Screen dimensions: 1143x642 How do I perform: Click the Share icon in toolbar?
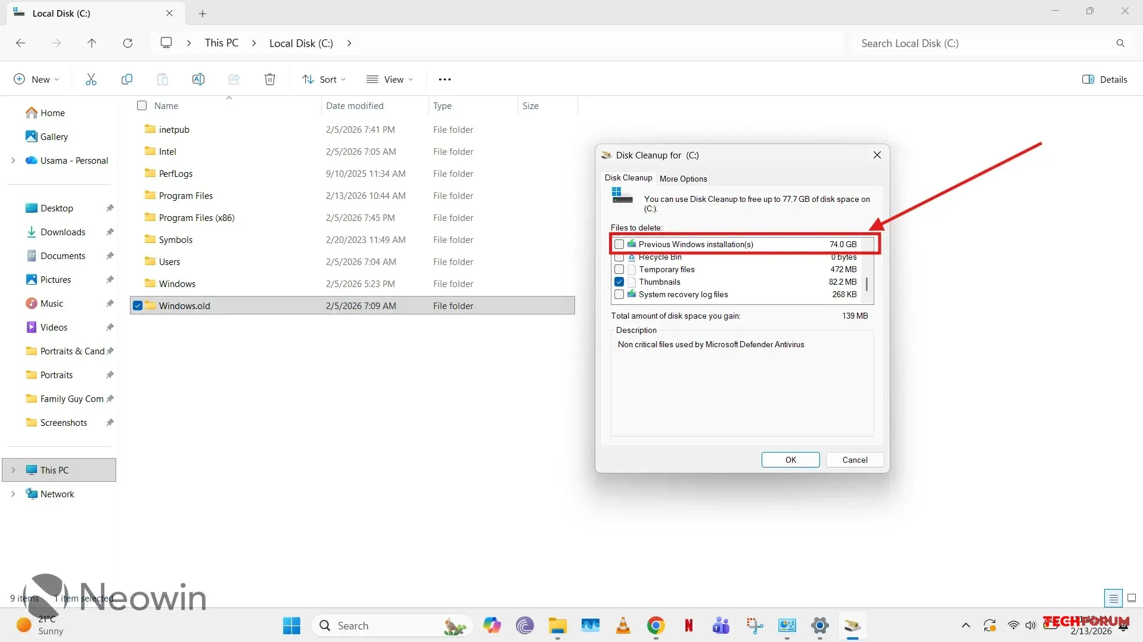tap(234, 79)
